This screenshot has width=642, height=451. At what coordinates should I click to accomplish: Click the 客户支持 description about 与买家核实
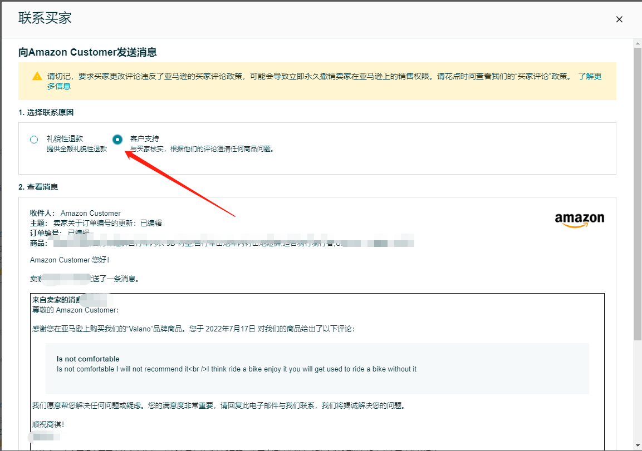[202, 149]
